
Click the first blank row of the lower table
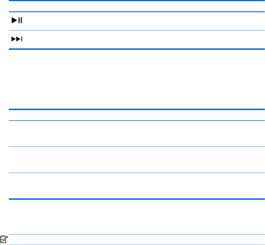(137, 134)
